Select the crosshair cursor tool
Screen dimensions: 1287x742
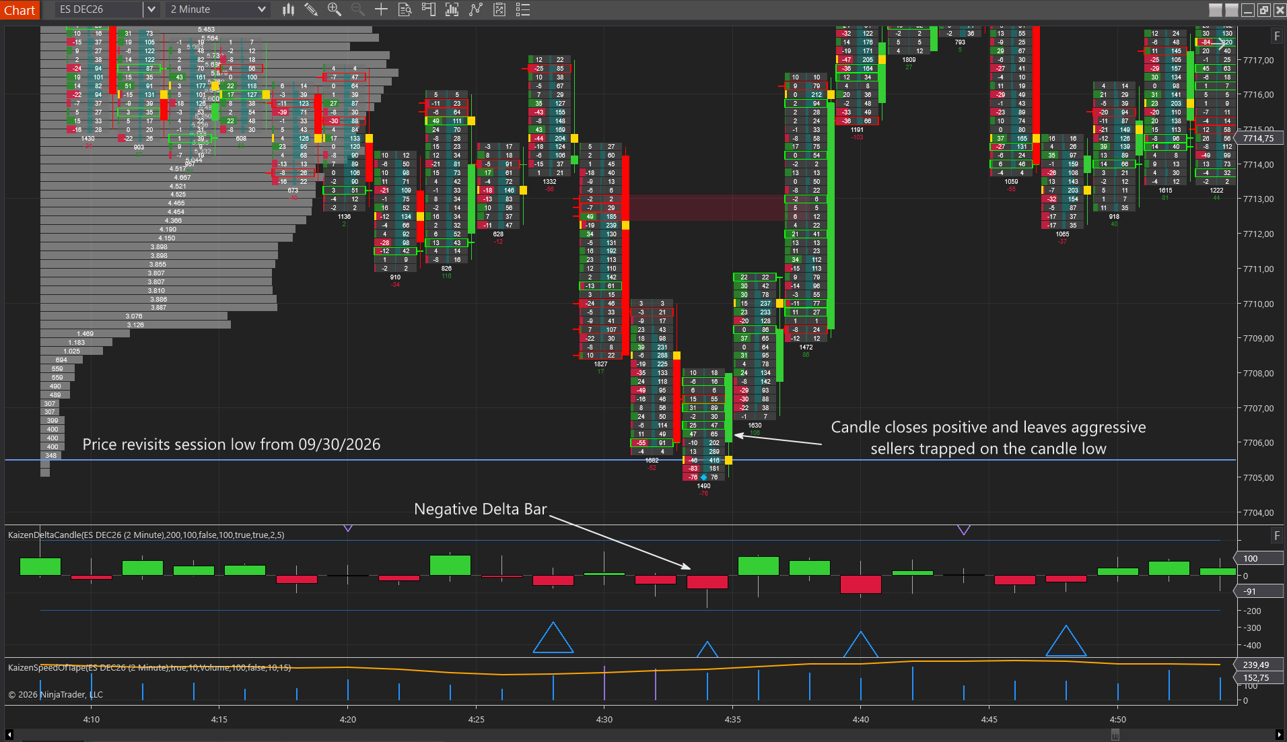click(x=381, y=9)
